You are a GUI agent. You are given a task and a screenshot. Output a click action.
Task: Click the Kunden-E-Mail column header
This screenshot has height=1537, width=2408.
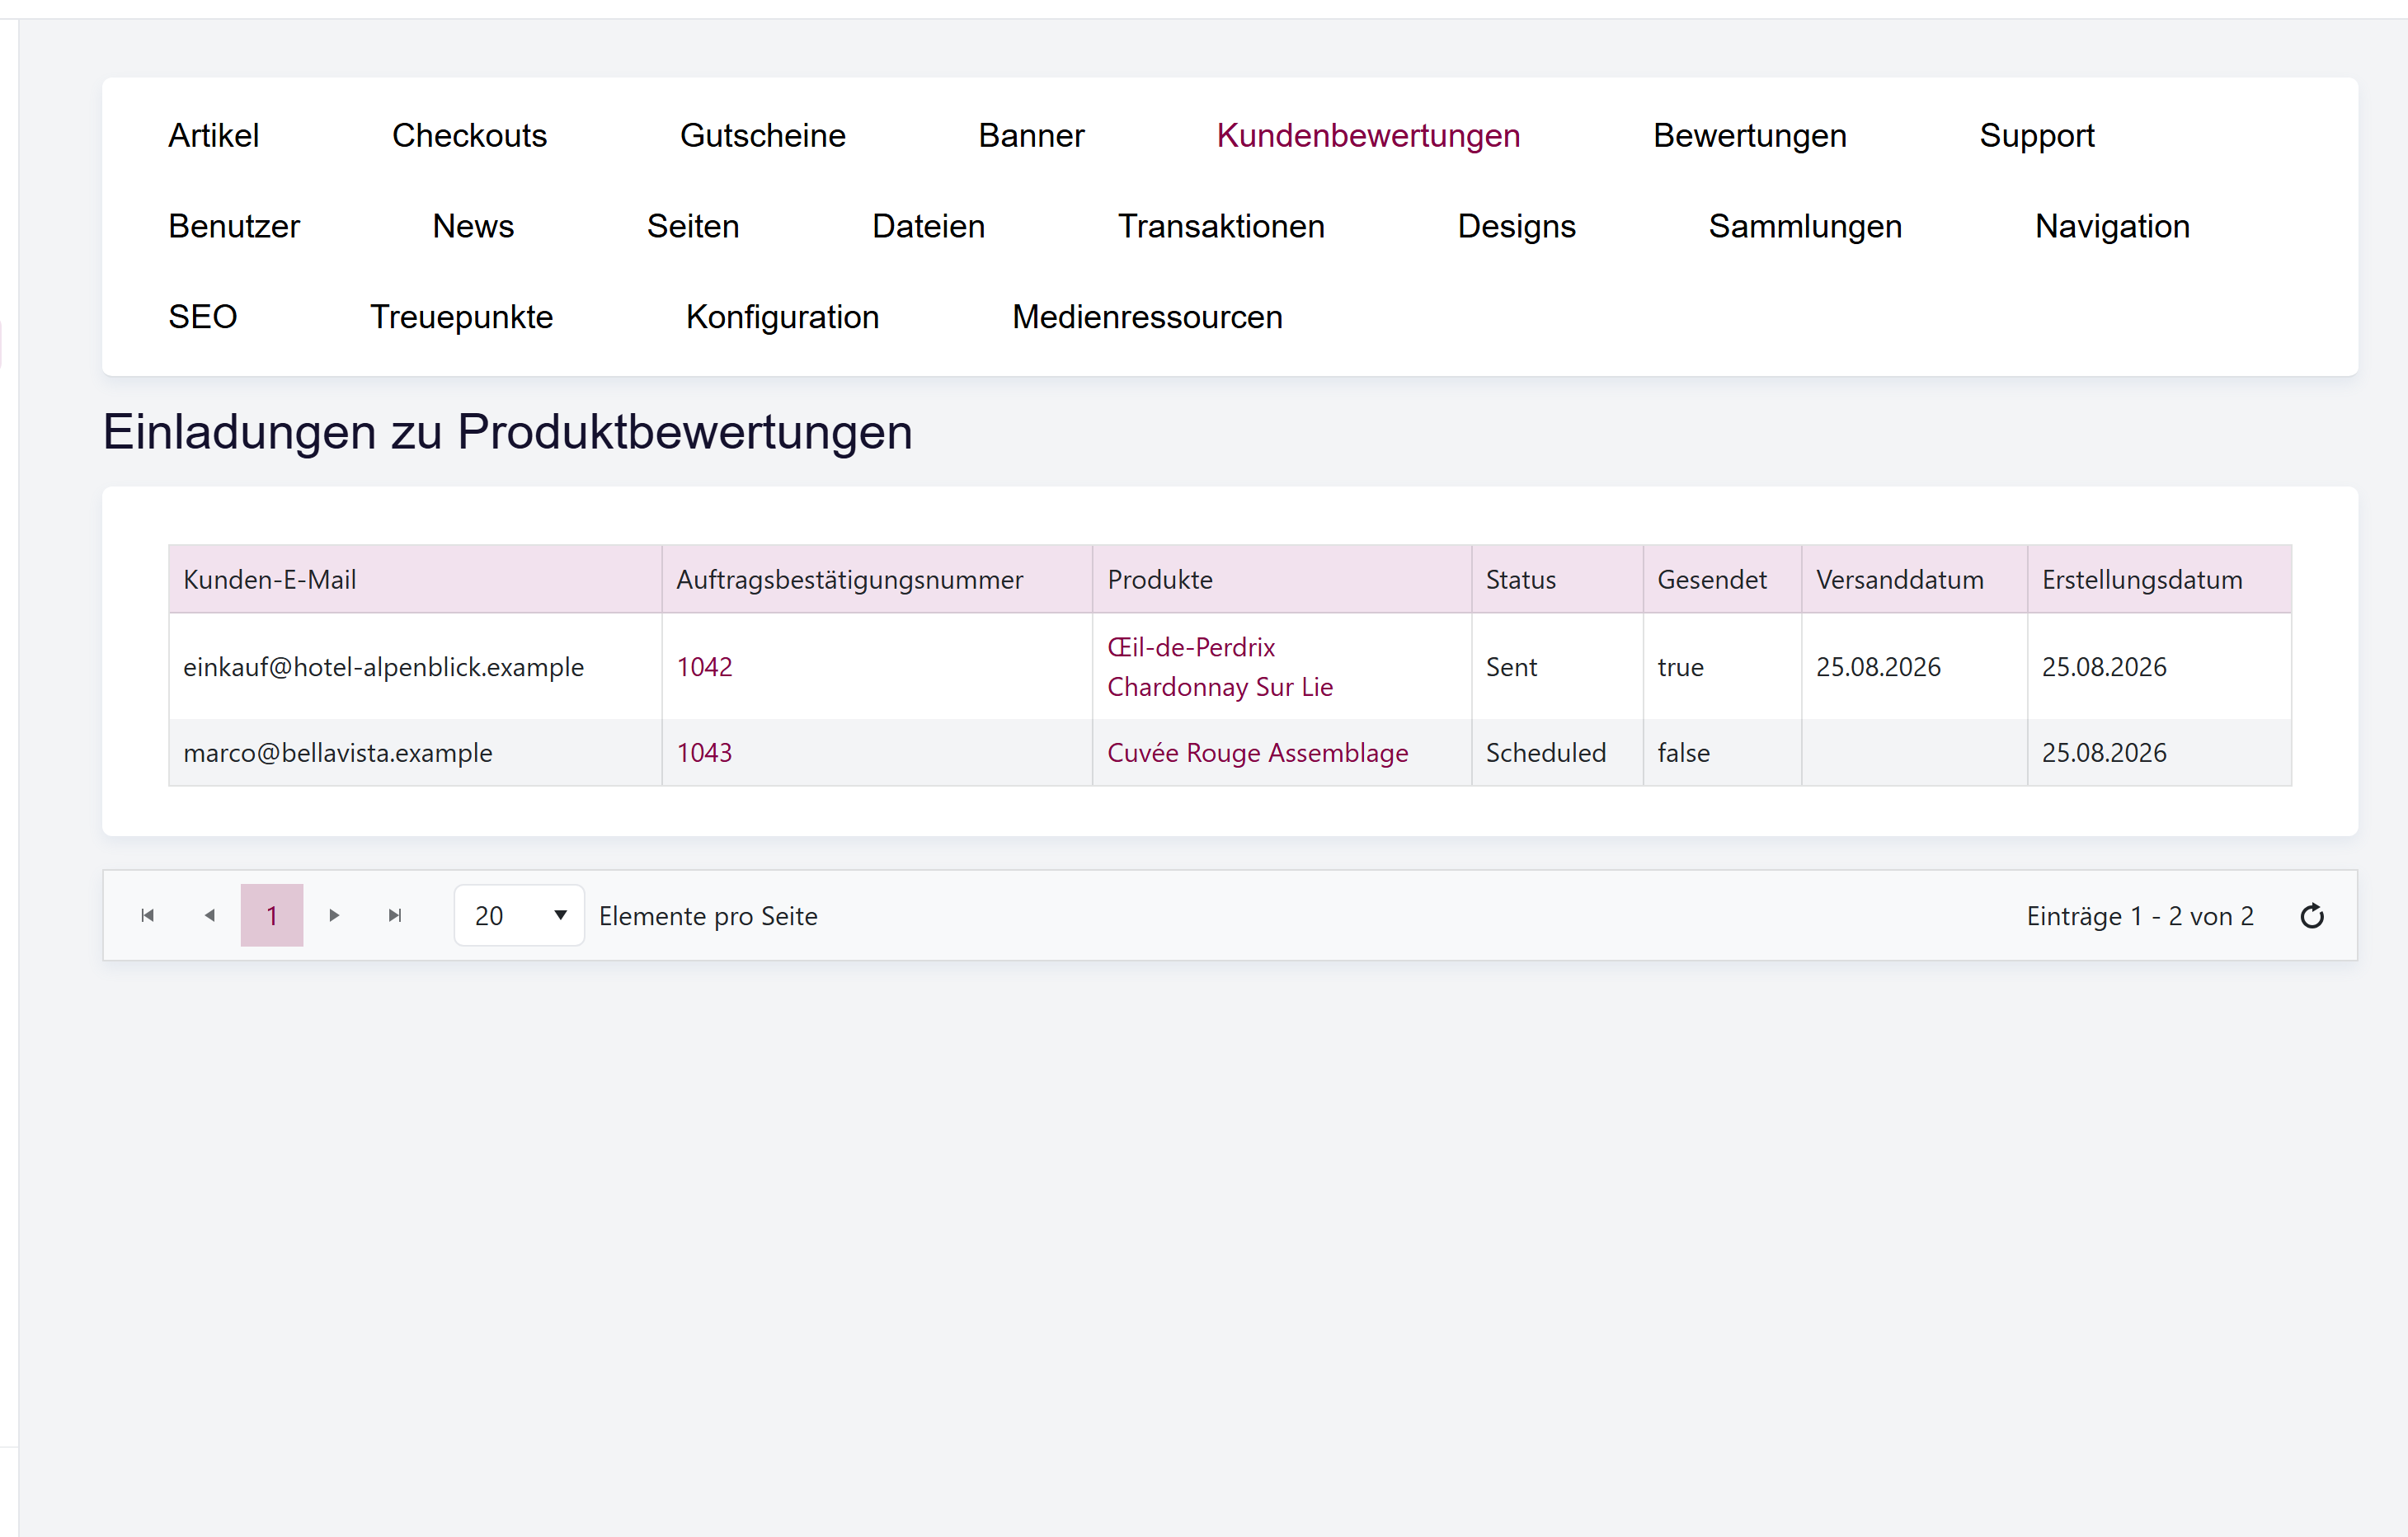click(415, 579)
